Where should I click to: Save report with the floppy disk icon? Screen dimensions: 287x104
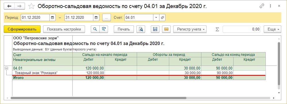[x=155, y=29]
